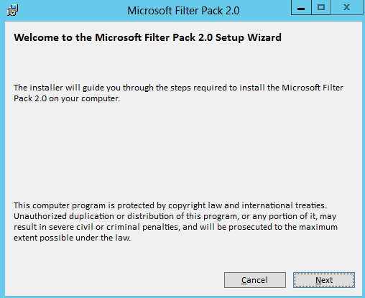Maximize the Filter Pack setup window
Viewport: 365px width, 298px height.
321,8
